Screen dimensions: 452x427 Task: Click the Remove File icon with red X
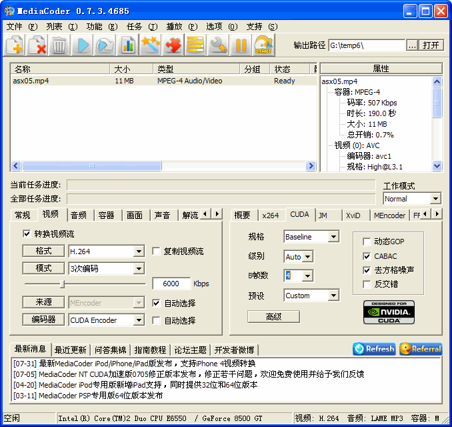pos(37,45)
